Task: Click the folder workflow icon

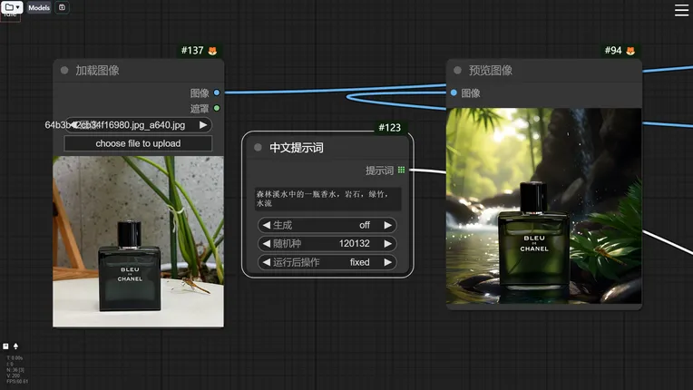Action: (9, 7)
